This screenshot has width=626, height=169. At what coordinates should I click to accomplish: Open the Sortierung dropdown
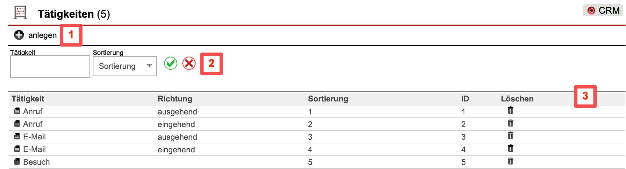point(125,66)
